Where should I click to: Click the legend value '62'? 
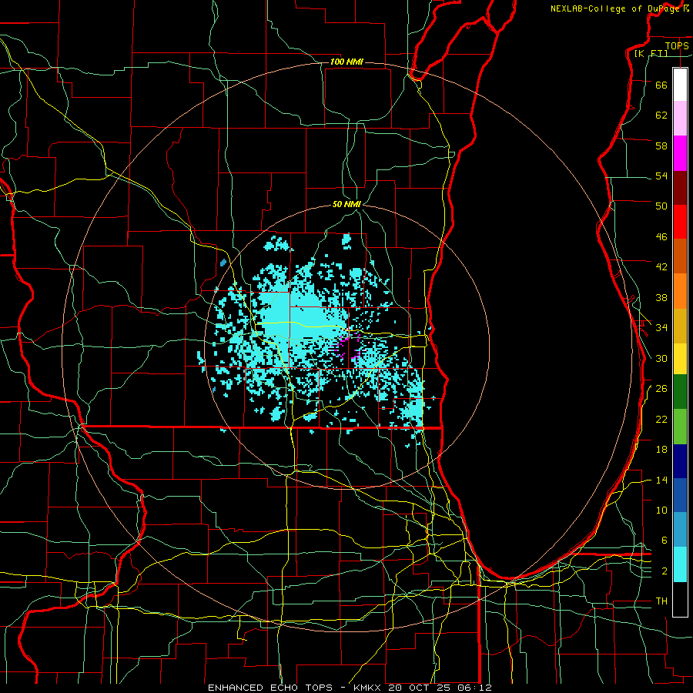(x=661, y=115)
